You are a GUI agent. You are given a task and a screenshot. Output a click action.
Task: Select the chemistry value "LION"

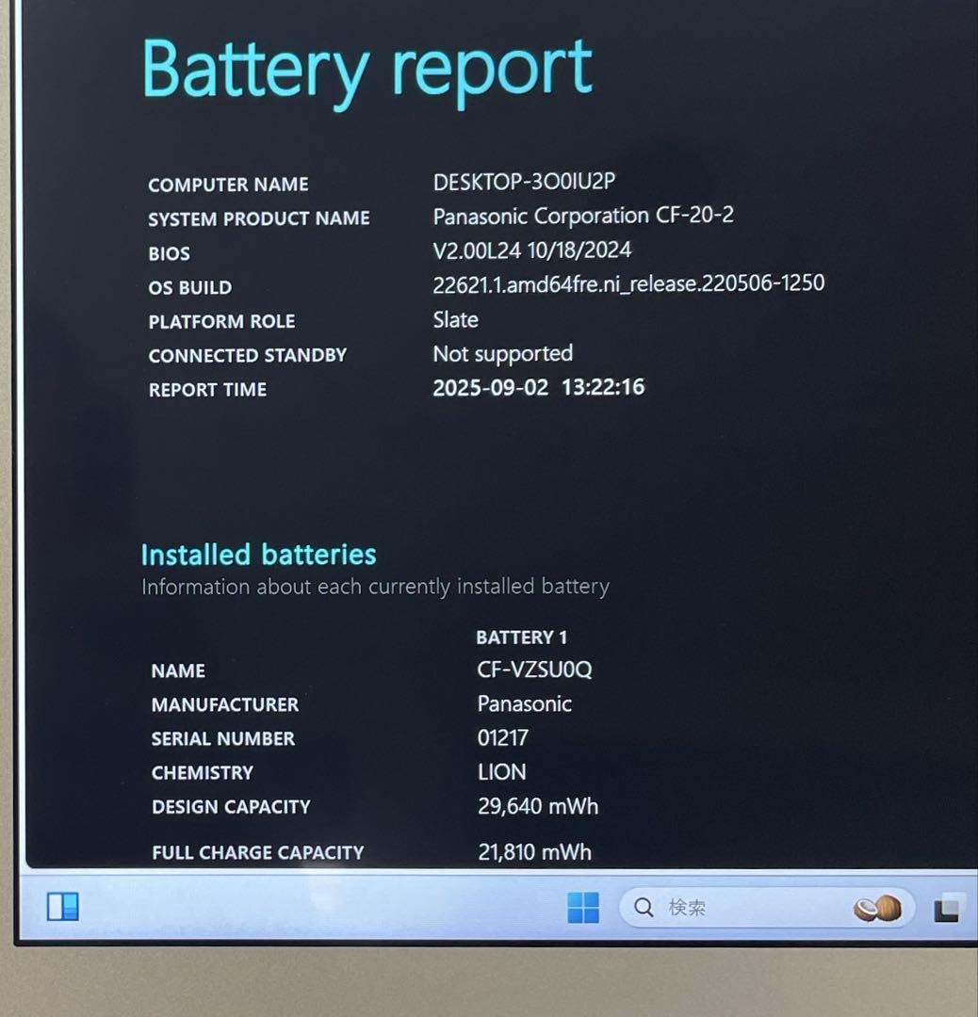tap(501, 772)
